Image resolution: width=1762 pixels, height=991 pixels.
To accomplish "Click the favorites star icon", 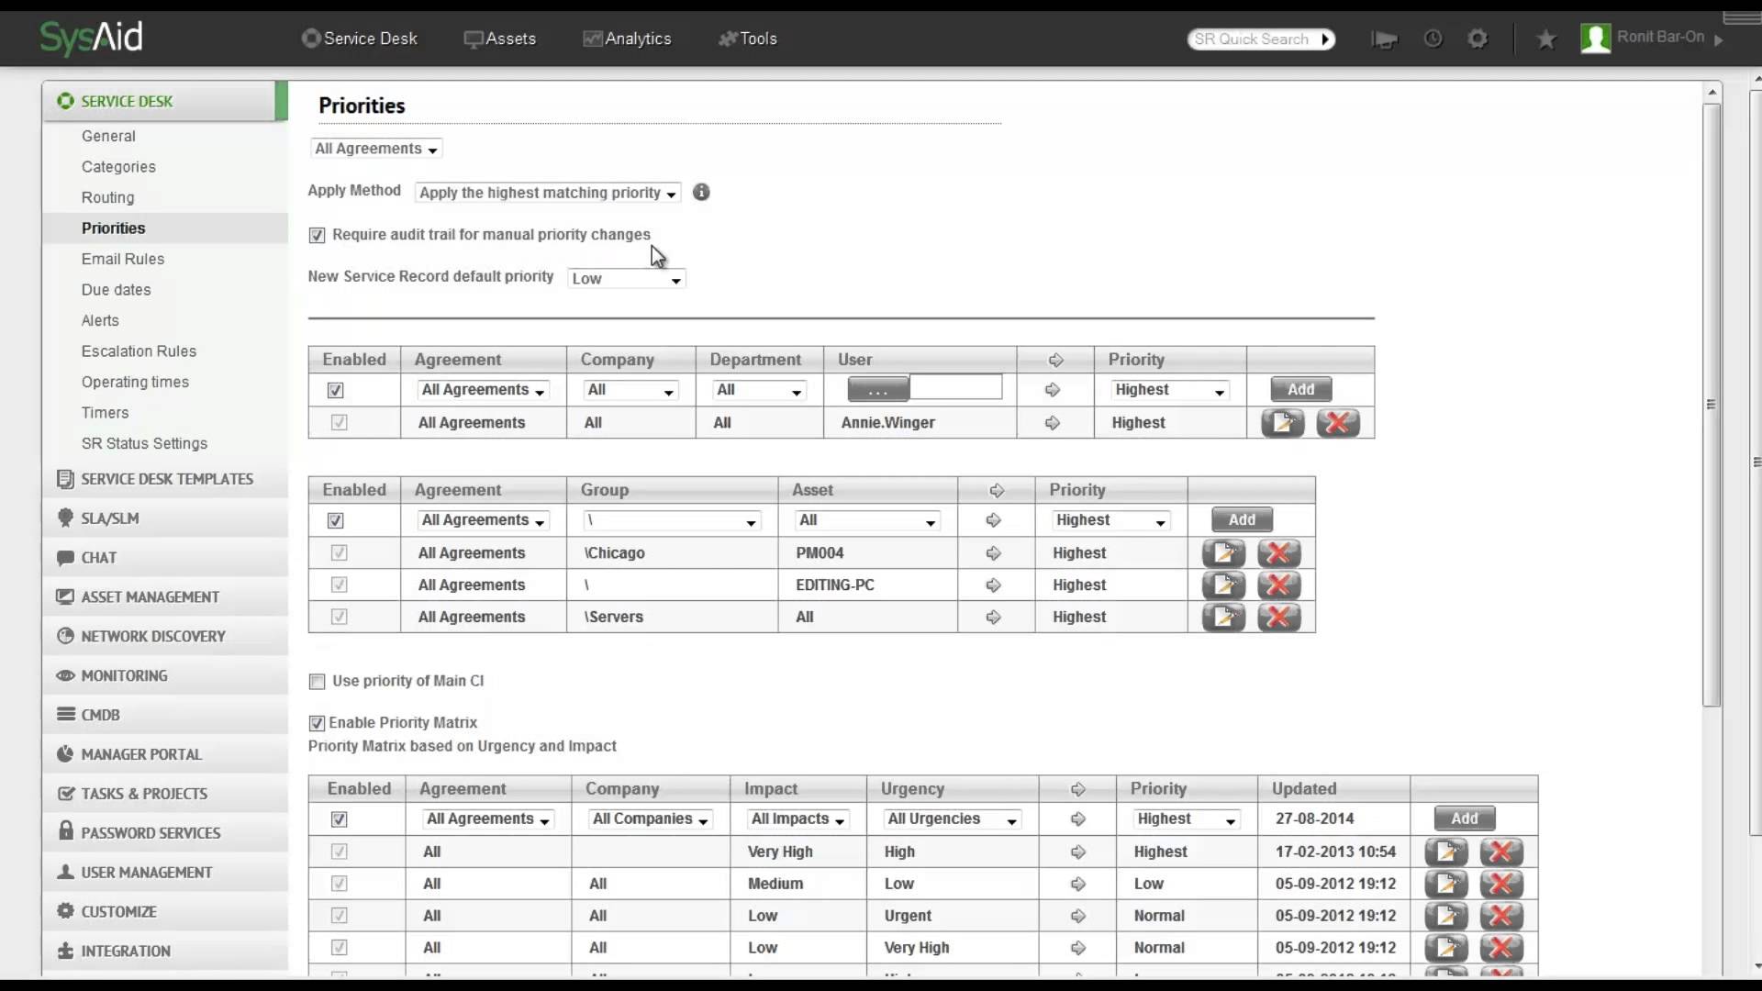I will click(x=1546, y=39).
